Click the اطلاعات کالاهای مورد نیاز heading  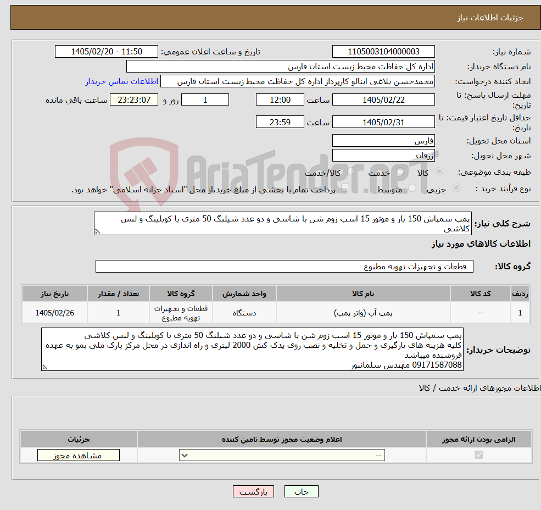(x=481, y=244)
